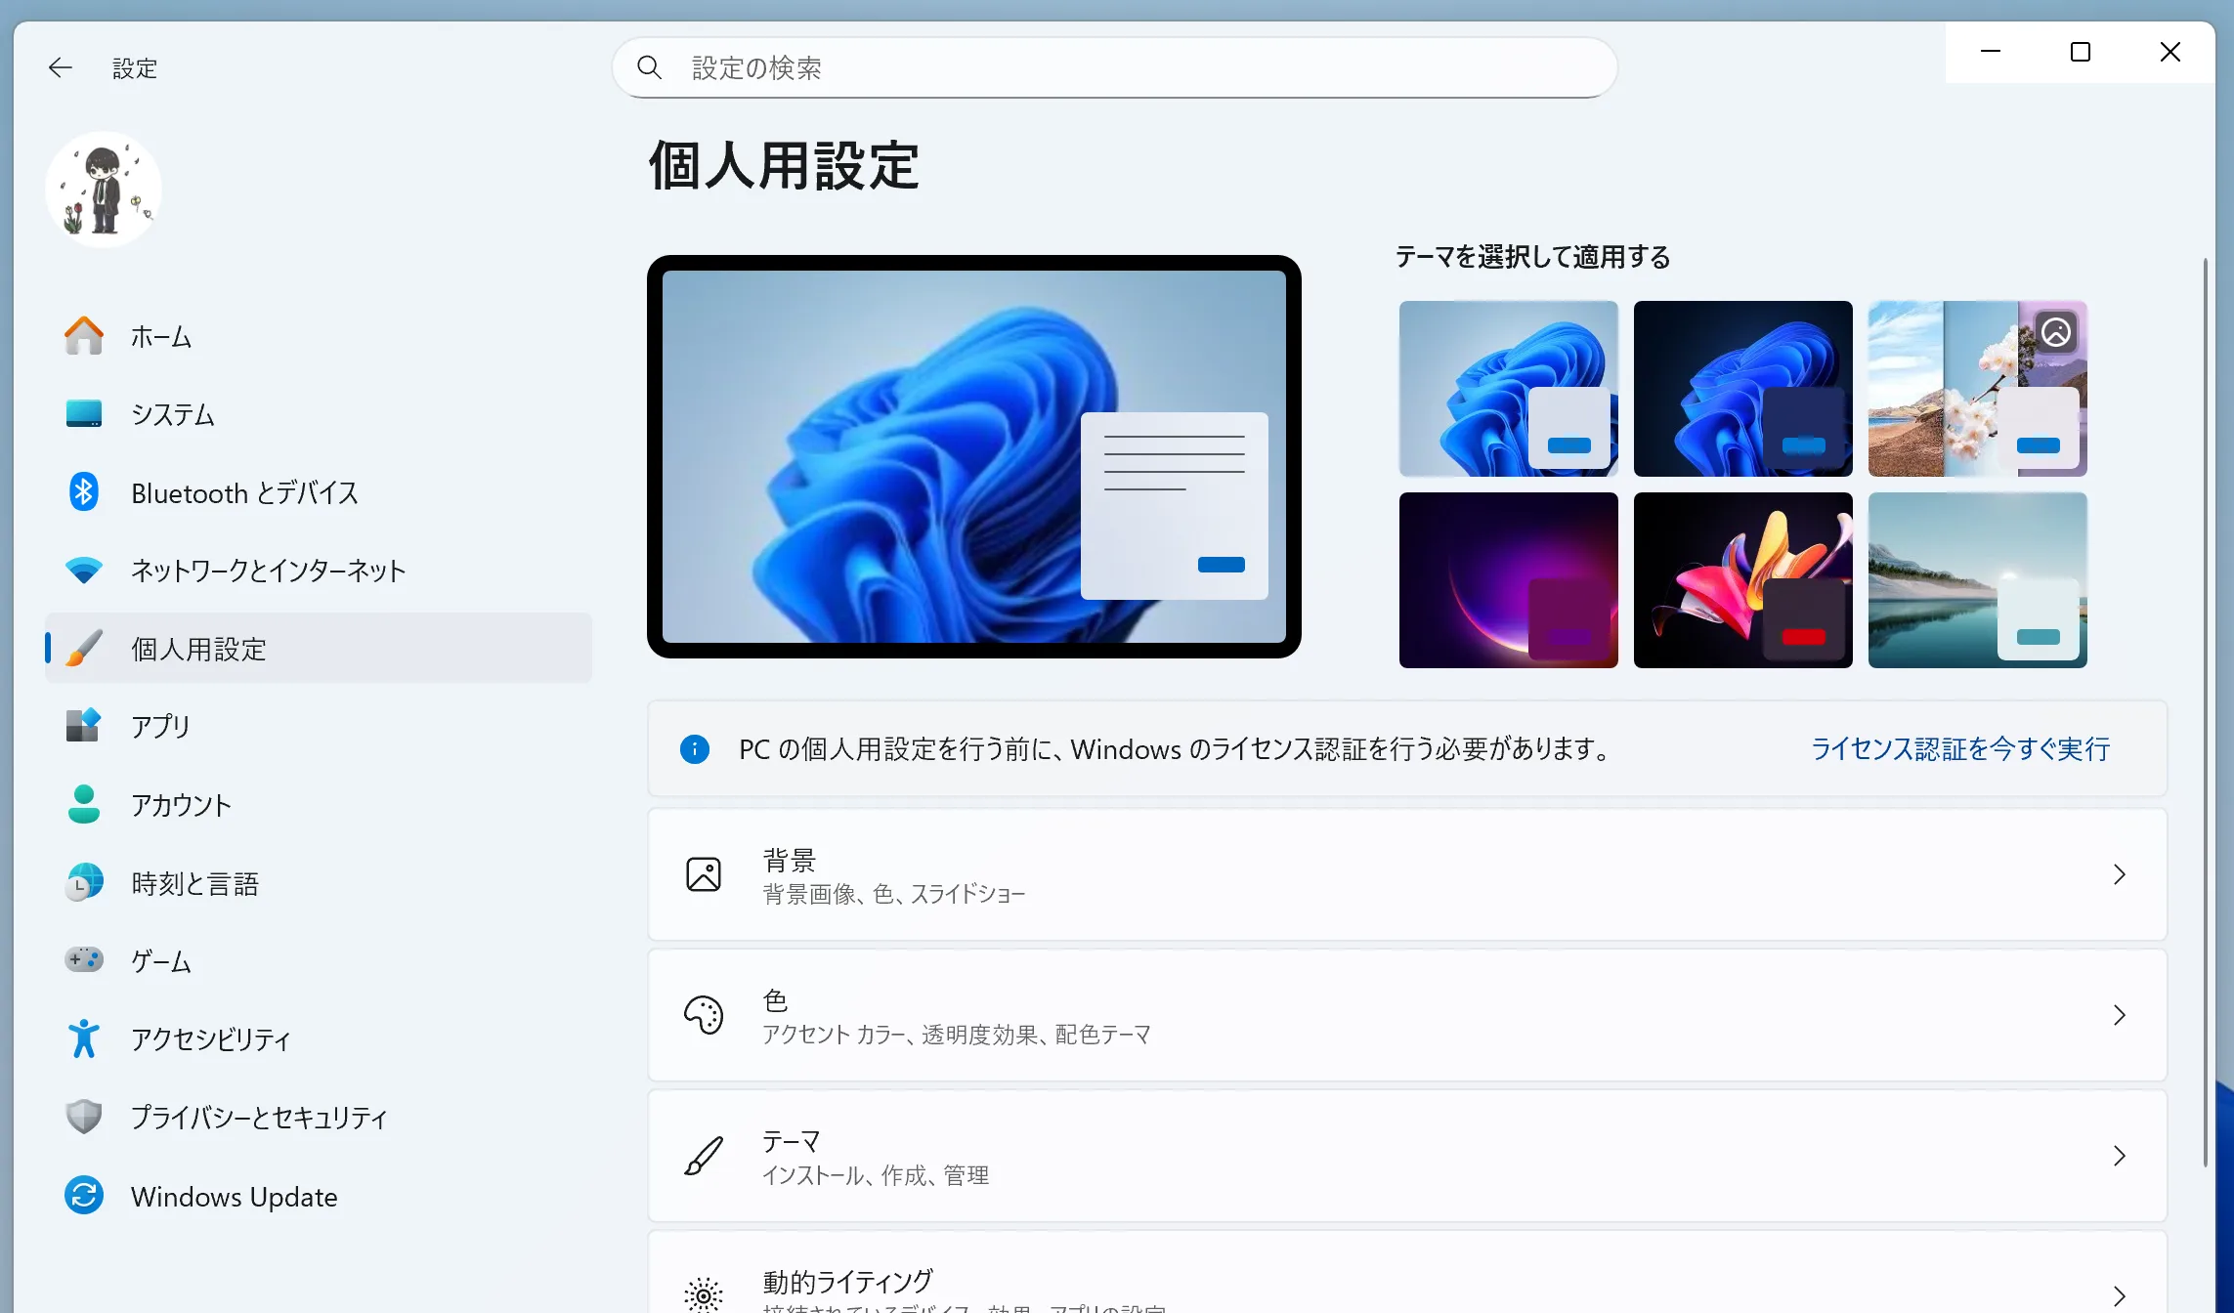This screenshot has width=2234, height=1313.
Task: Click the person icon next to アカウント
Action: click(84, 804)
